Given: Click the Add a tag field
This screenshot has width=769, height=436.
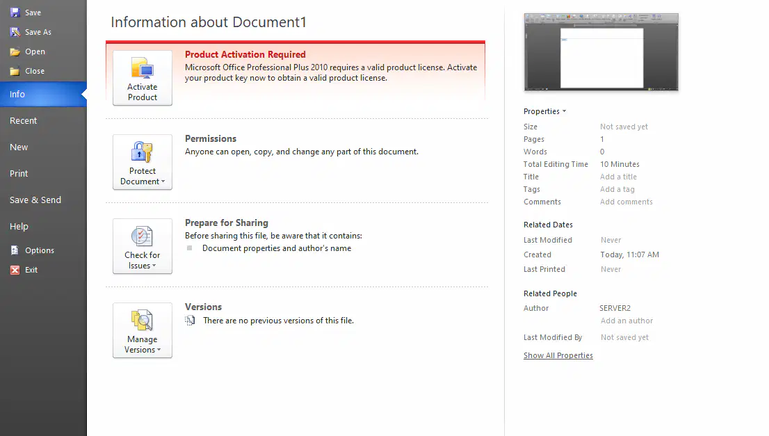Looking at the screenshot, I should pyautogui.click(x=617, y=189).
